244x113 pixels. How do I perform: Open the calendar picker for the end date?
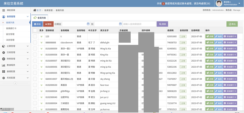point(120,24)
